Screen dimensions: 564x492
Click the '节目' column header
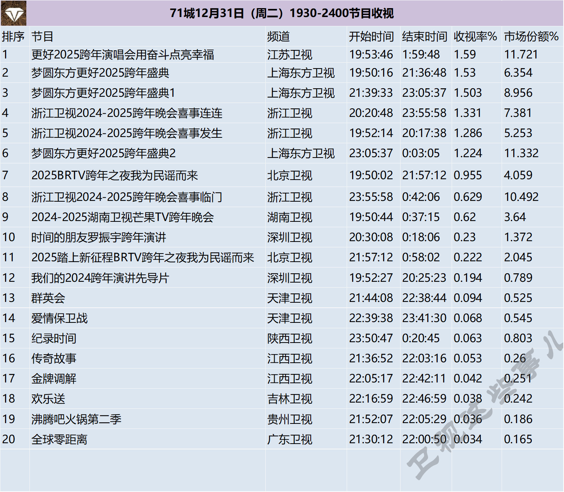[42, 36]
